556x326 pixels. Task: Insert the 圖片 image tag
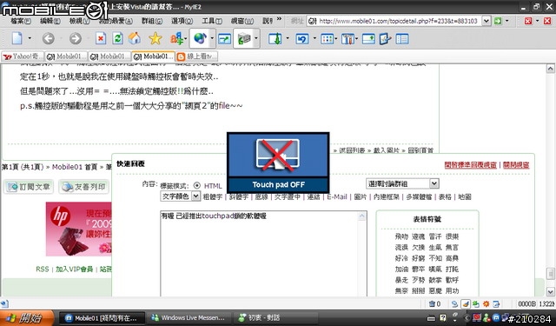tap(360, 196)
